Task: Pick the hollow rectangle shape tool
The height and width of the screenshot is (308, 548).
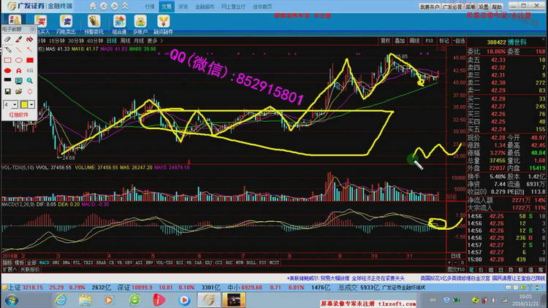Action: click(7, 60)
